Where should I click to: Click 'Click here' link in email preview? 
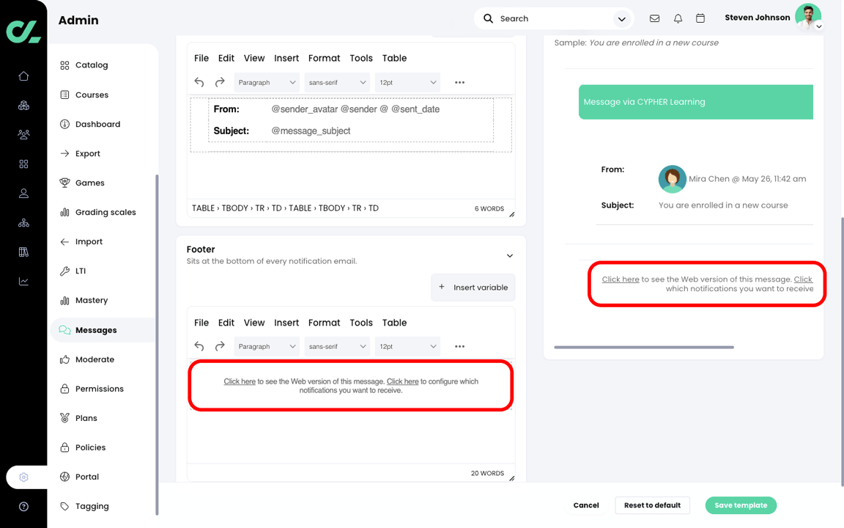[621, 279]
